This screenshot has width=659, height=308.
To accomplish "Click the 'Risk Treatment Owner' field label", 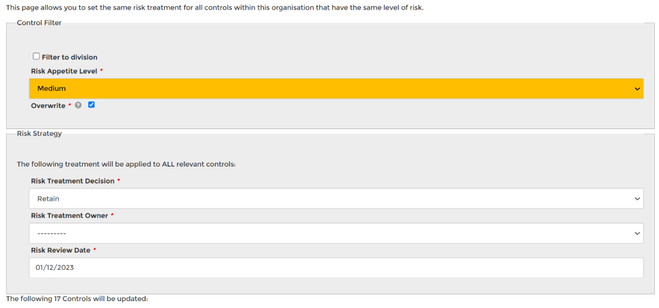I will (69, 216).
